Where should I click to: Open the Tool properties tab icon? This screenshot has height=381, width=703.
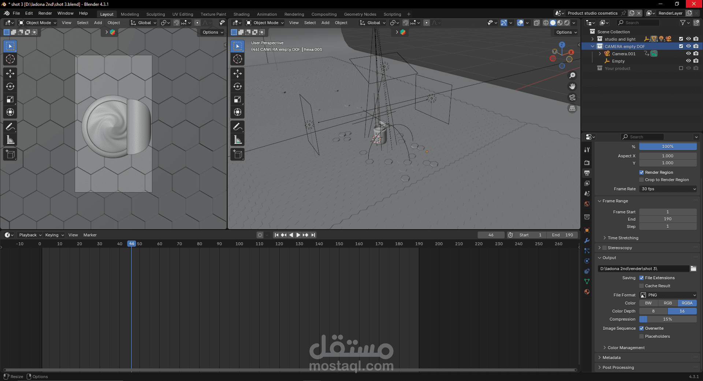coord(587,150)
